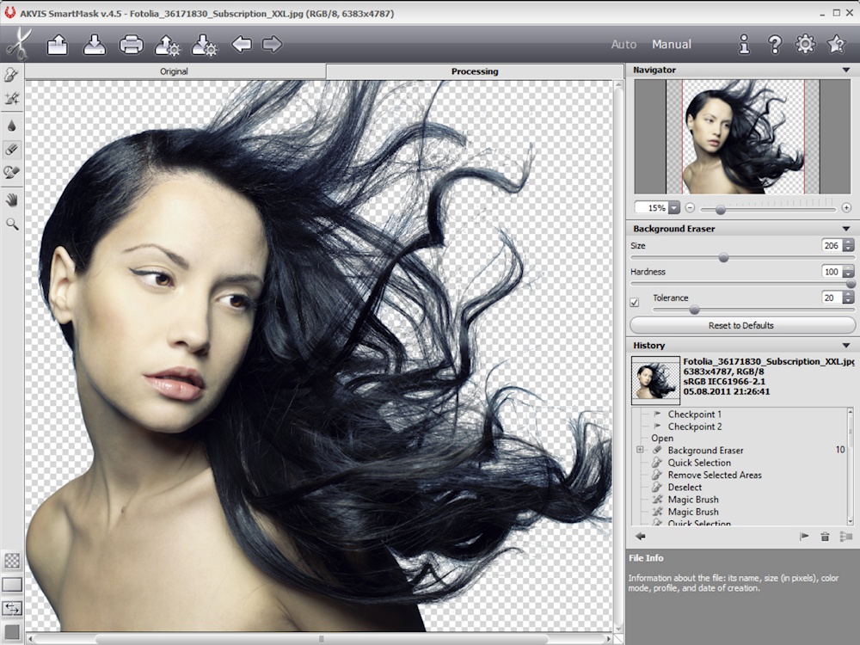Select the Magic Brush tool
Screen dimensions: 860x645
pos(12,100)
